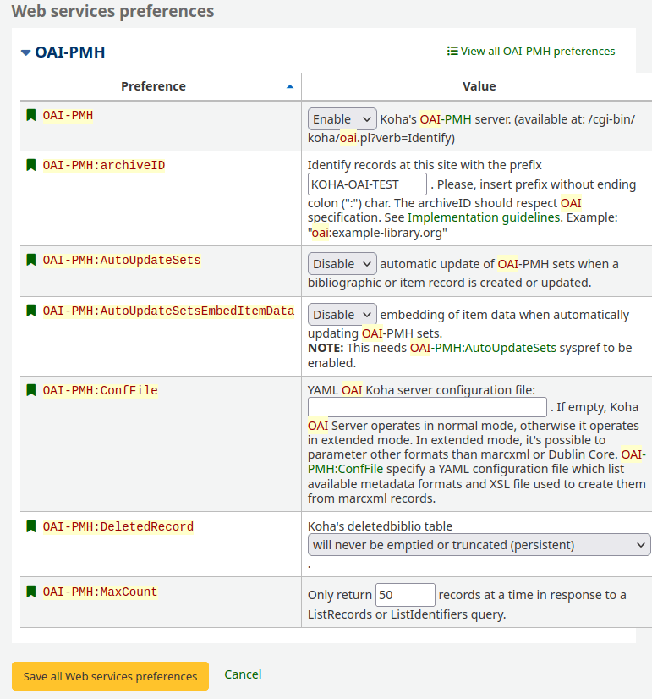Follow the OAI-PMH:AutoUpdateSets link in the NOTE

pyautogui.click(x=483, y=348)
